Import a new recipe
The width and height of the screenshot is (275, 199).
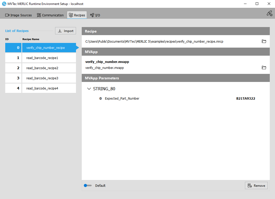click(66, 31)
